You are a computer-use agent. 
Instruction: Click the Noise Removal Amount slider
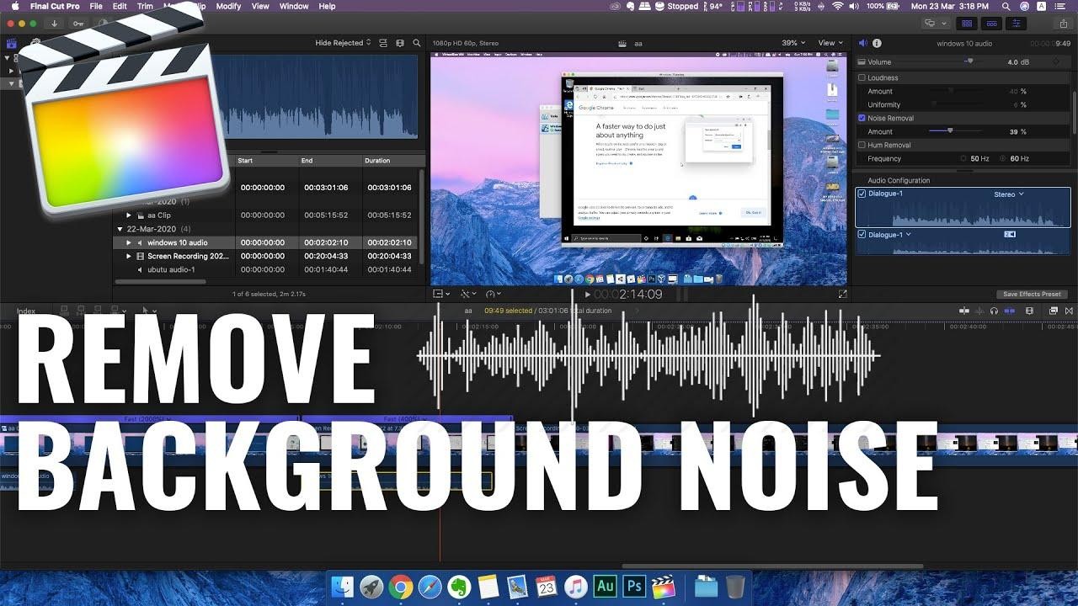click(950, 131)
